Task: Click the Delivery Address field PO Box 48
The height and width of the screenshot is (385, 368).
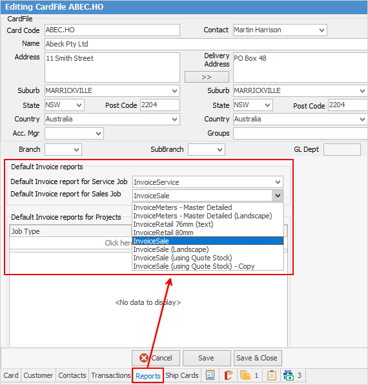Action: click(300, 68)
